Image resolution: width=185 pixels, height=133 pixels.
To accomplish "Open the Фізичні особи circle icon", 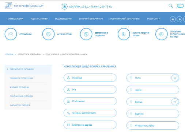I will (x=48, y=34).
